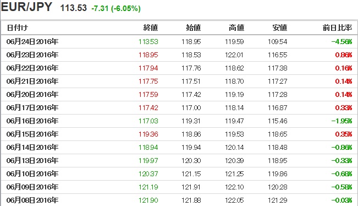
Task: Click low price 115.46
Action: click(278, 121)
